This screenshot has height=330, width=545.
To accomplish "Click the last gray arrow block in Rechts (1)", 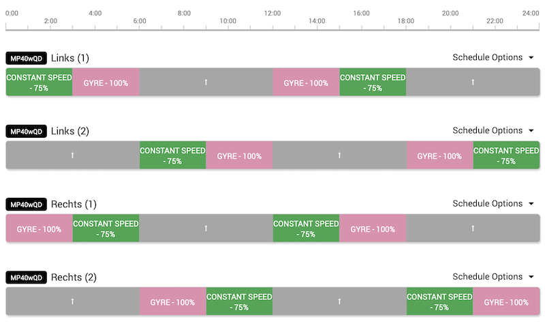I will [473, 228].
